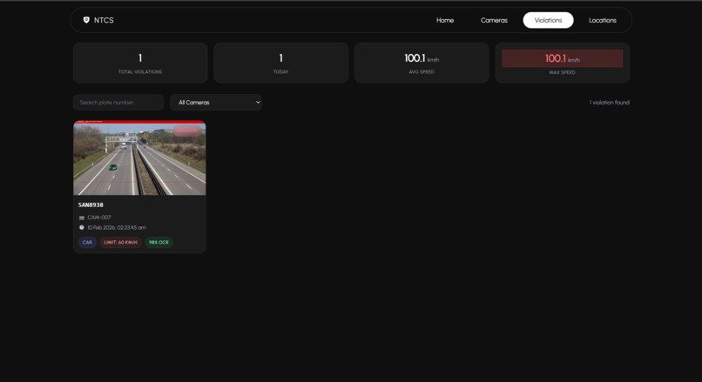The width and height of the screenshot is (702, 382).
Task: Click the LIMIT: 60 KM/H tag
Action: click(120, 243)
